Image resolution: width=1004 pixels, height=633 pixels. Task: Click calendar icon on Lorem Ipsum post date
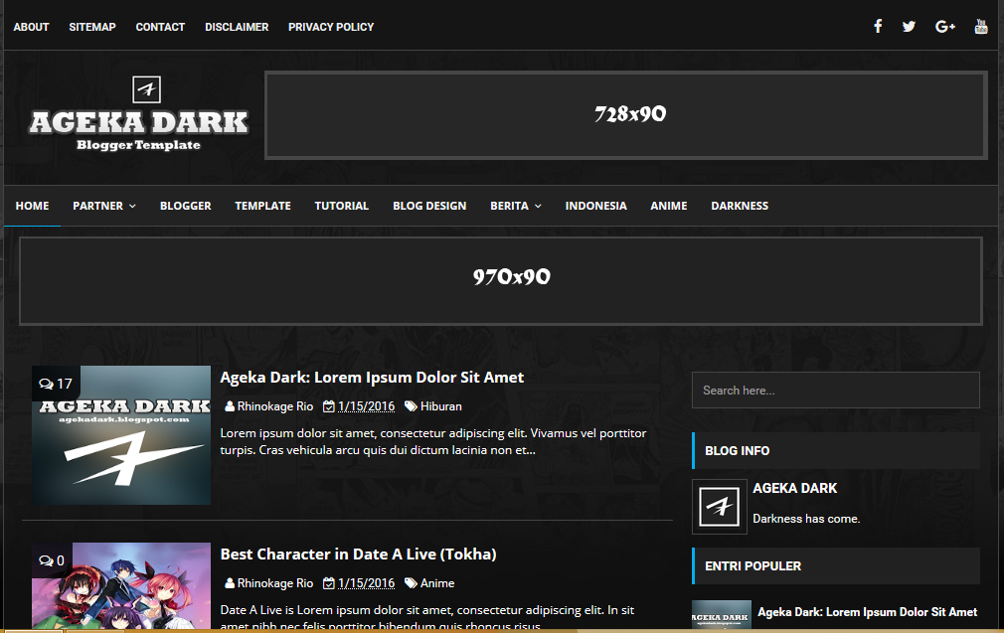coord(328,406)
